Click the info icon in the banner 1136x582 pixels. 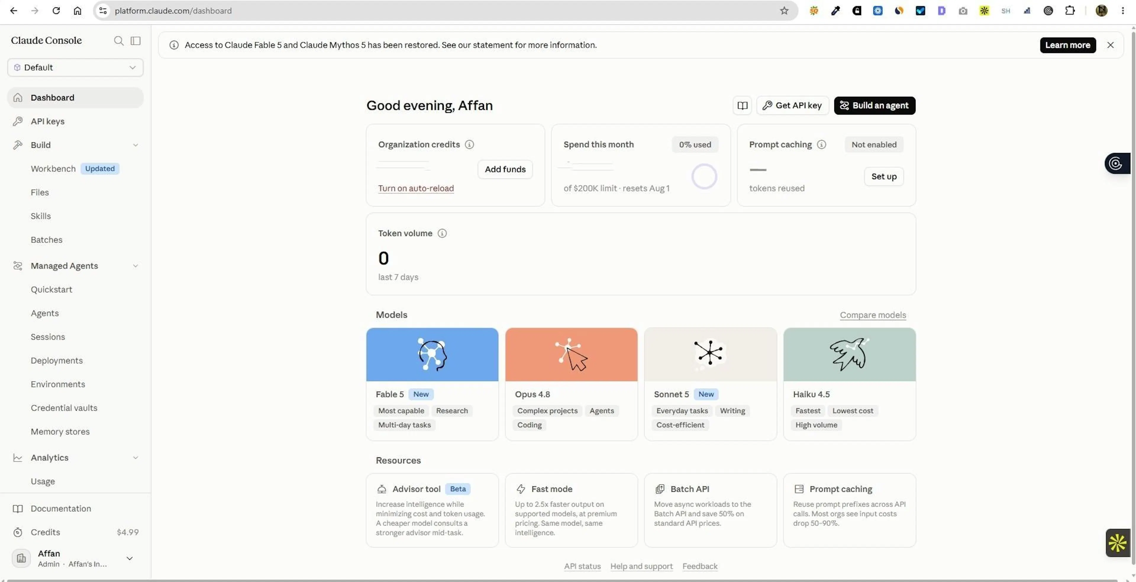coord(174,45)
